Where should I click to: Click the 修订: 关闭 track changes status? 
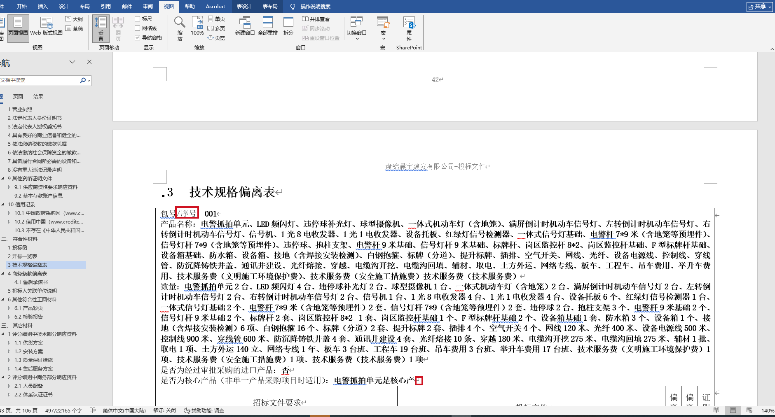tap(164, 410)
